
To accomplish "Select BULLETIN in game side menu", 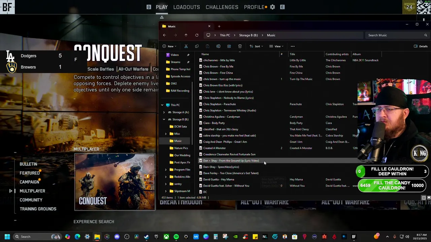I will pos(28,164).
